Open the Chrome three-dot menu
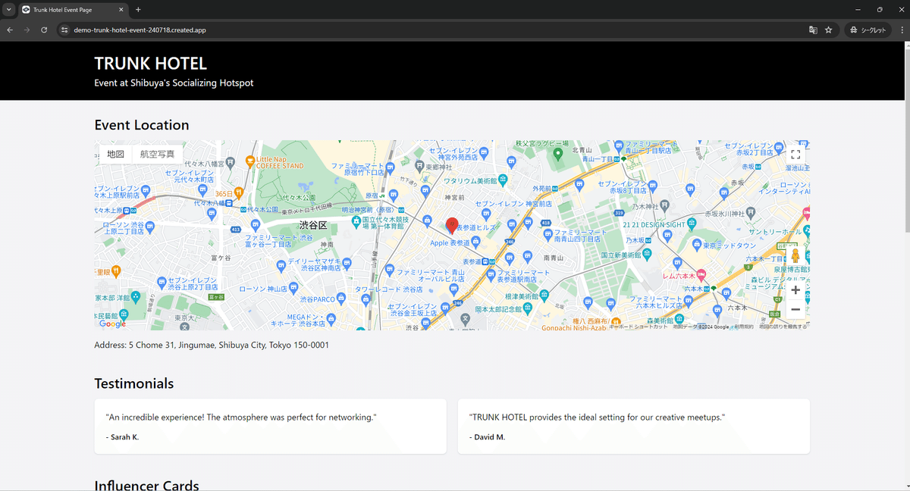The height and width of the screenshot is (491, 910). coord(902,30)
